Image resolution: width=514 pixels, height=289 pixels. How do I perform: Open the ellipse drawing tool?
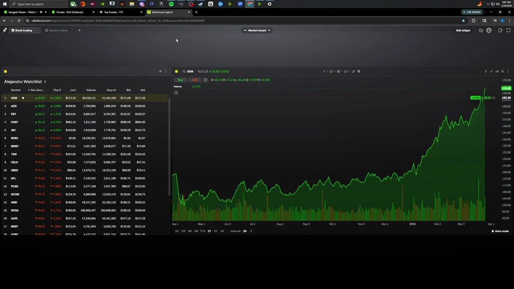pos(346,71)
